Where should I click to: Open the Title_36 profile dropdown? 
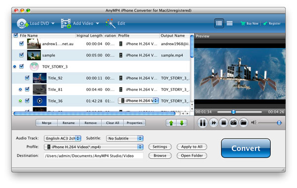(x=138, y=101)
